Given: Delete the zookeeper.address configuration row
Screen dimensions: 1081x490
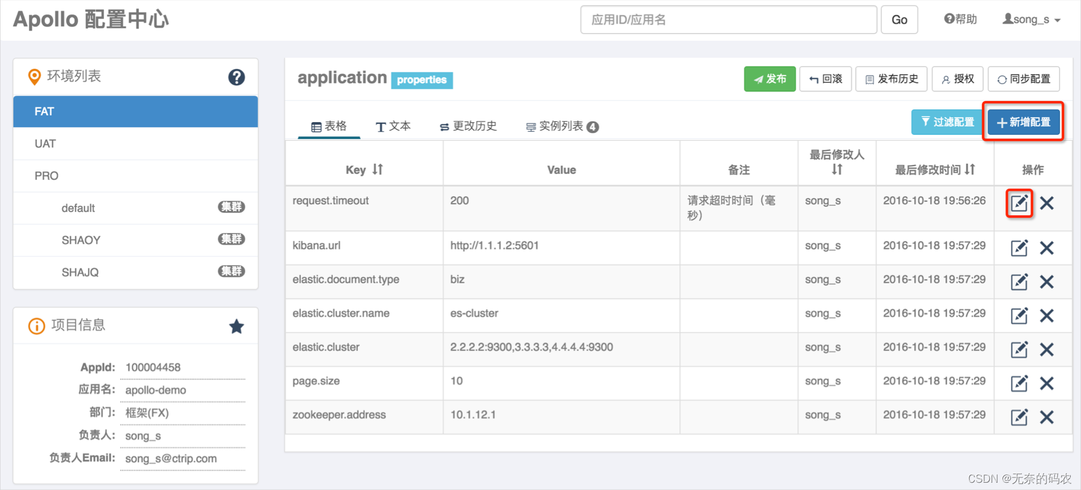Looking at the screenshot, I should [x=1047, y=417].
